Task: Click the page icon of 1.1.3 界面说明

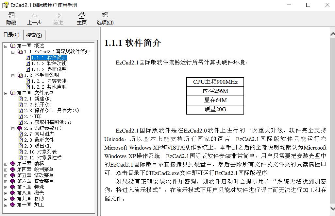Action: coord(28,69)
